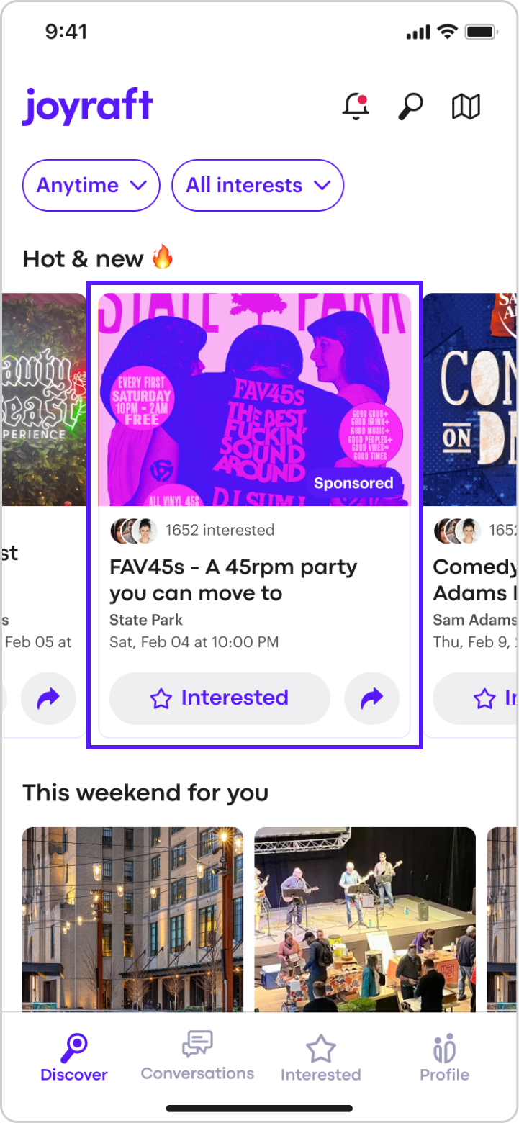The height and width of the screenshot is (1123, 519).
Task: Open the All interests dropdown
Action: coord(258,185)
